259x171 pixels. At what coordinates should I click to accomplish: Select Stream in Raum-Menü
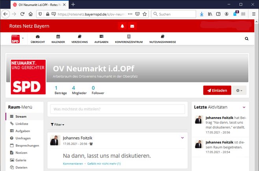(25, 116)
